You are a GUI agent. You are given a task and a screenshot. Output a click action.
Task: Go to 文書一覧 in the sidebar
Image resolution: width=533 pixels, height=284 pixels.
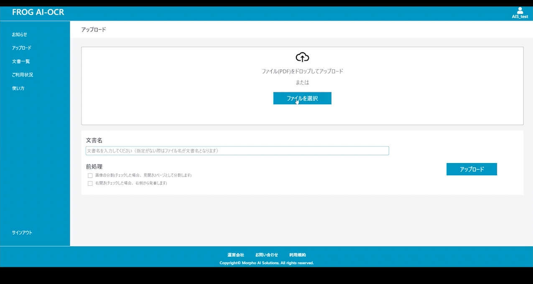click(21, 61)
